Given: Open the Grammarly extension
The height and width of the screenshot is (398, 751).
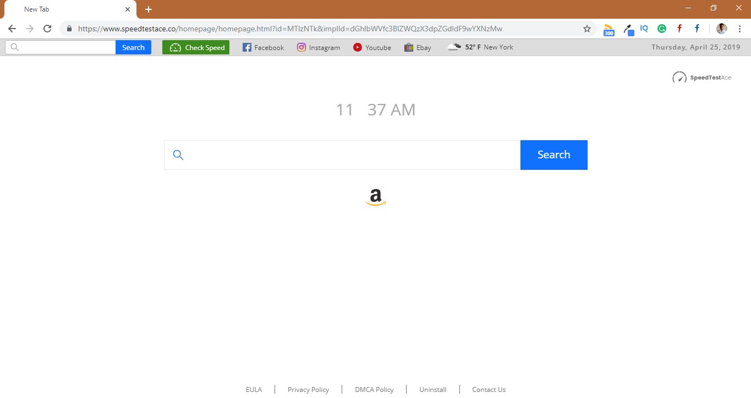Looking at the screenshot, I should pyautogui.click(x=661, y=28).
